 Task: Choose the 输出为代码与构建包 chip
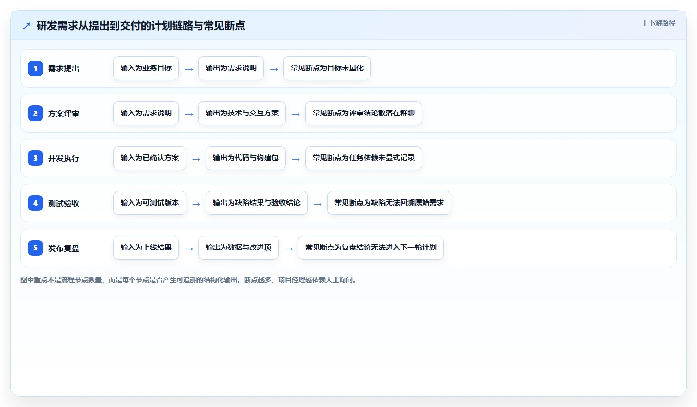[246, 158]
